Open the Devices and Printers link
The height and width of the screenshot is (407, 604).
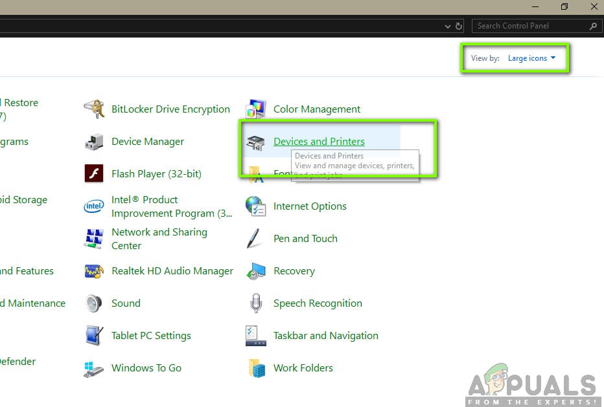(x=319, y=142)
